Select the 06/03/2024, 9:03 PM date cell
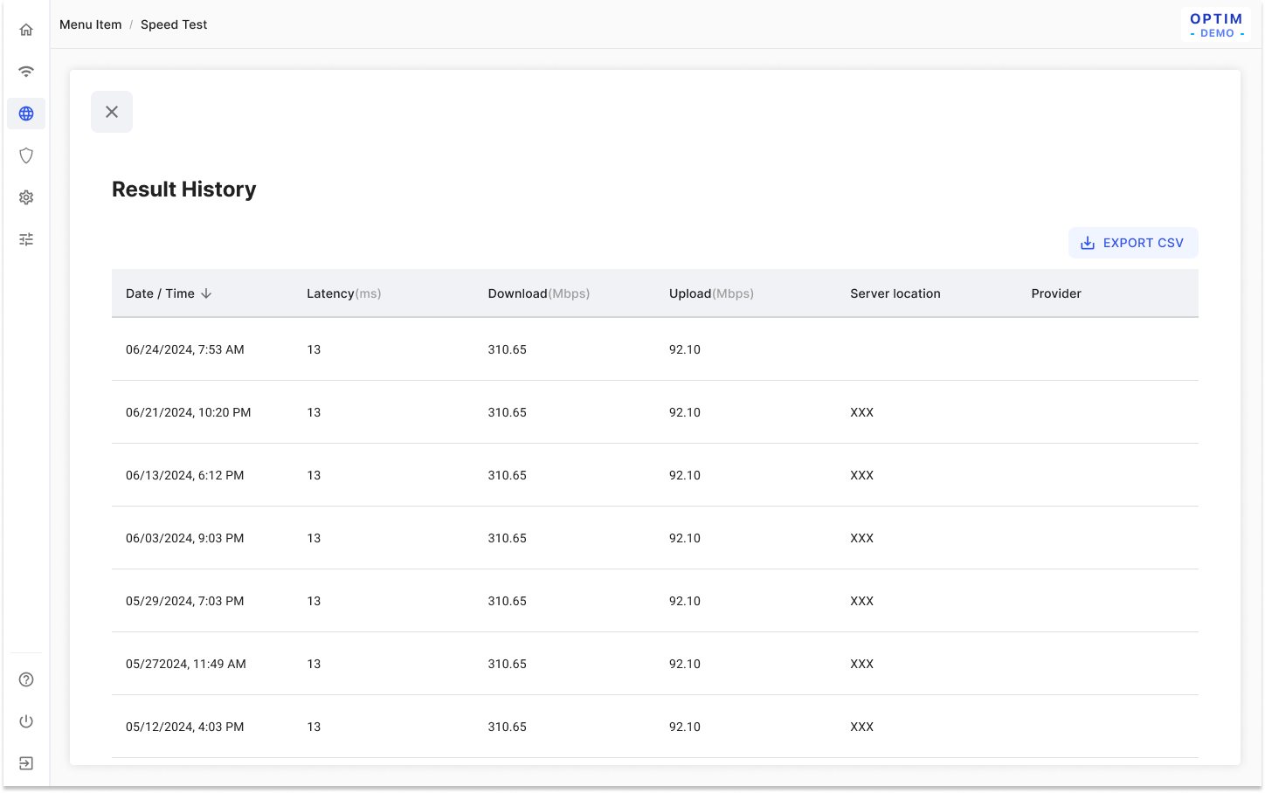Image resolution: width=1265 pixels, height=793 pixels. [x=185, y=538]
